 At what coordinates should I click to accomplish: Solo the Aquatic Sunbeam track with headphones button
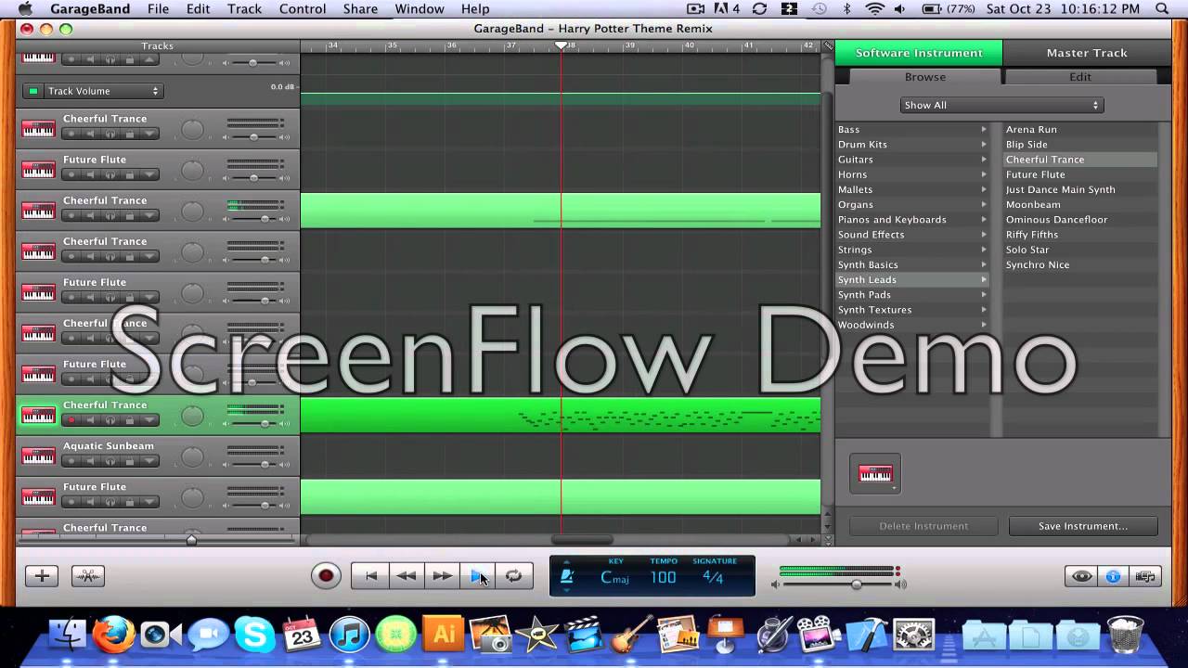110,461
